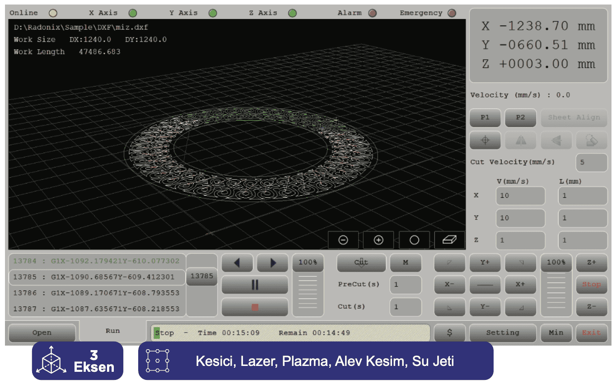Switch to the Run tab
Screen dimensions: 616x384
112,331
